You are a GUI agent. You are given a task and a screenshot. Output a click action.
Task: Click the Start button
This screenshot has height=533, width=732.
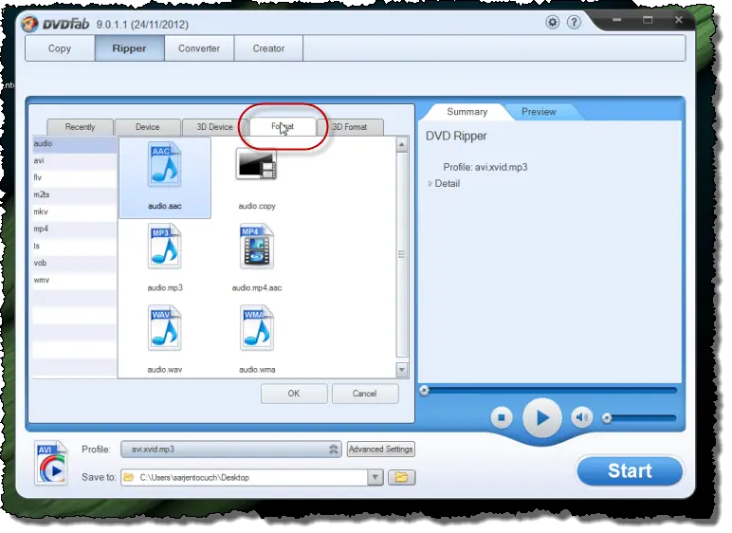[630, 470]
